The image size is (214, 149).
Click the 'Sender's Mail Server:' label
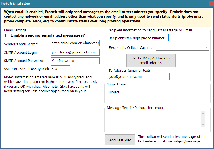[21, 44]
